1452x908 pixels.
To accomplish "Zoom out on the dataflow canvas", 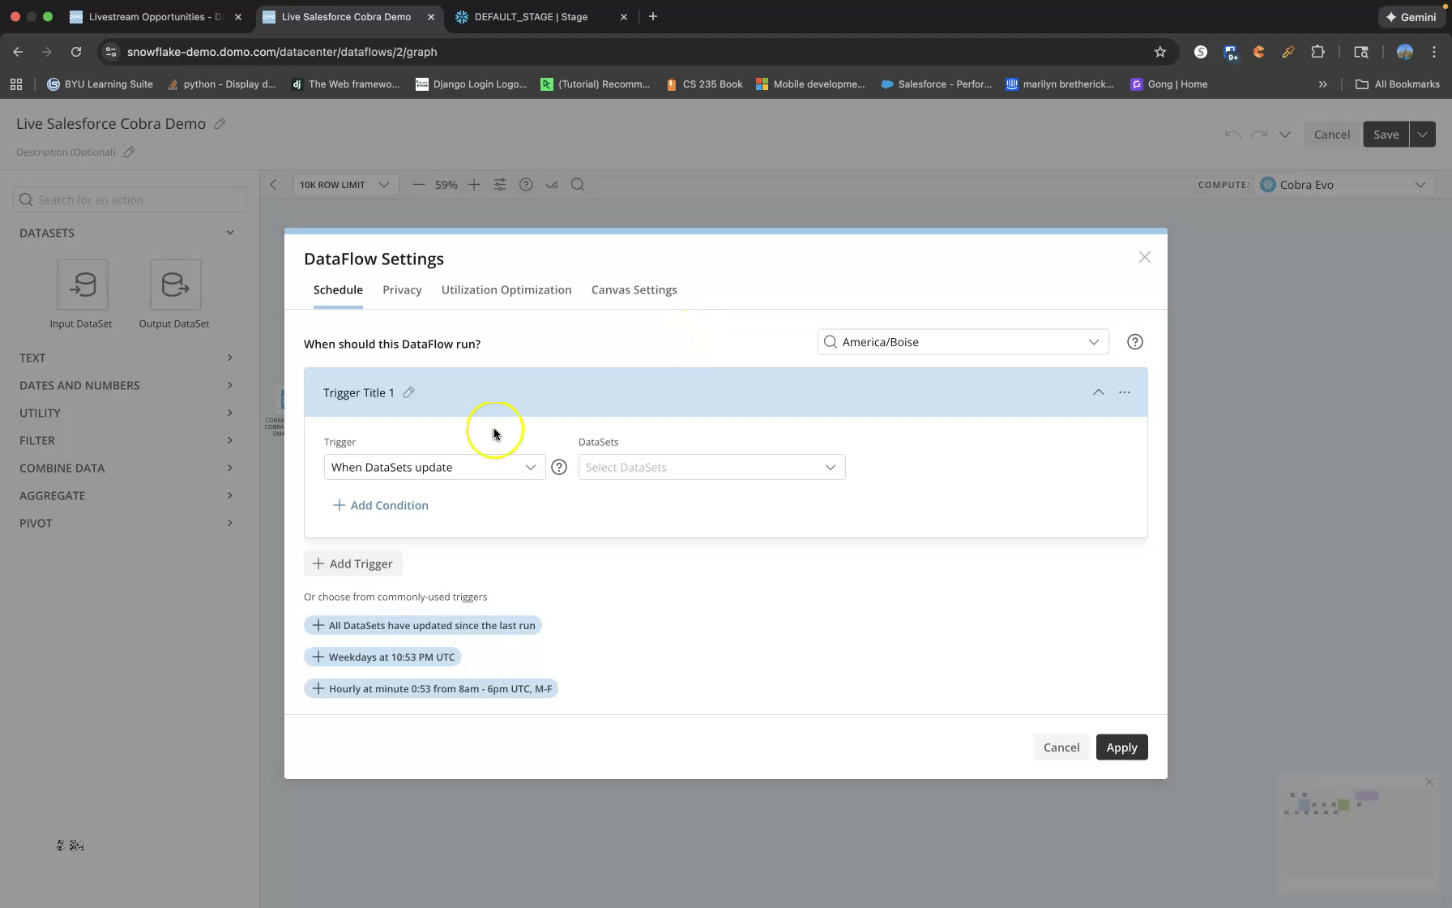I will tap(419, 184).
